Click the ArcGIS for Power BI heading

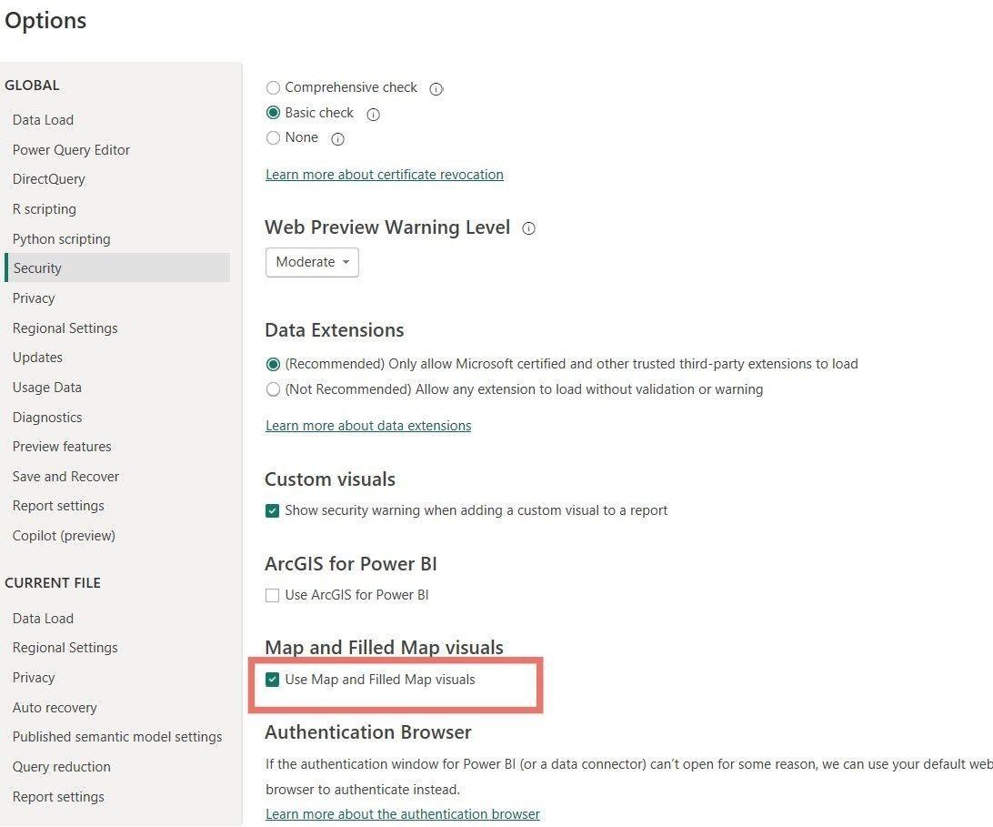(x=351, y=564)
